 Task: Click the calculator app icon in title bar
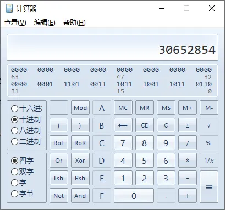(9, 8)
